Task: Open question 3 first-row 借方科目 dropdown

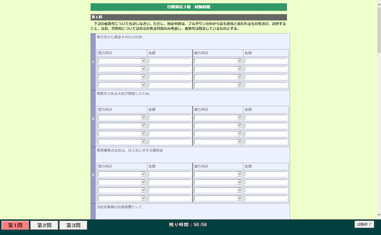Action: tap(122, 174)
